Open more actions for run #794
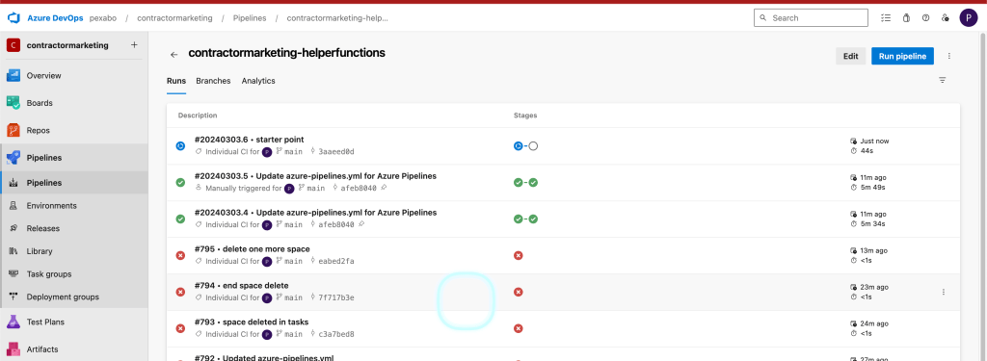987x361 pixels. [x=943, y=292]
